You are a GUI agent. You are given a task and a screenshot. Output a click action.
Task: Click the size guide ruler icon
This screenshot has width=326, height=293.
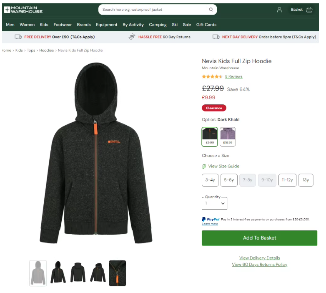point(204,166)
